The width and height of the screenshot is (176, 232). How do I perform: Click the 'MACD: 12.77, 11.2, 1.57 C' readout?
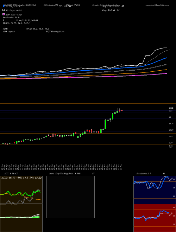coord(17,23)
